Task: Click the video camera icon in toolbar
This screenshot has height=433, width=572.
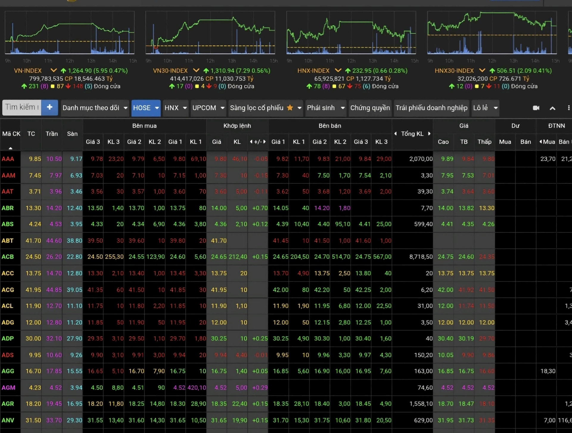Action: click(536, 108)
